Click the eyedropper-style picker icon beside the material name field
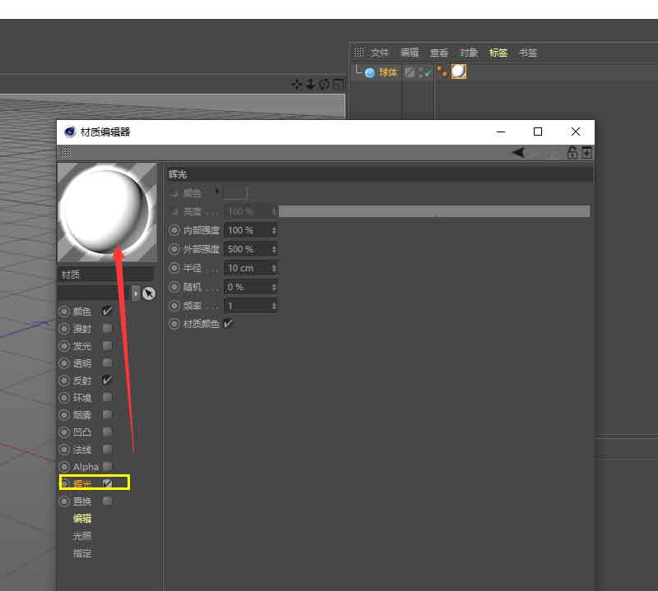This screenshot has height=591, width=658. point(149,293)
